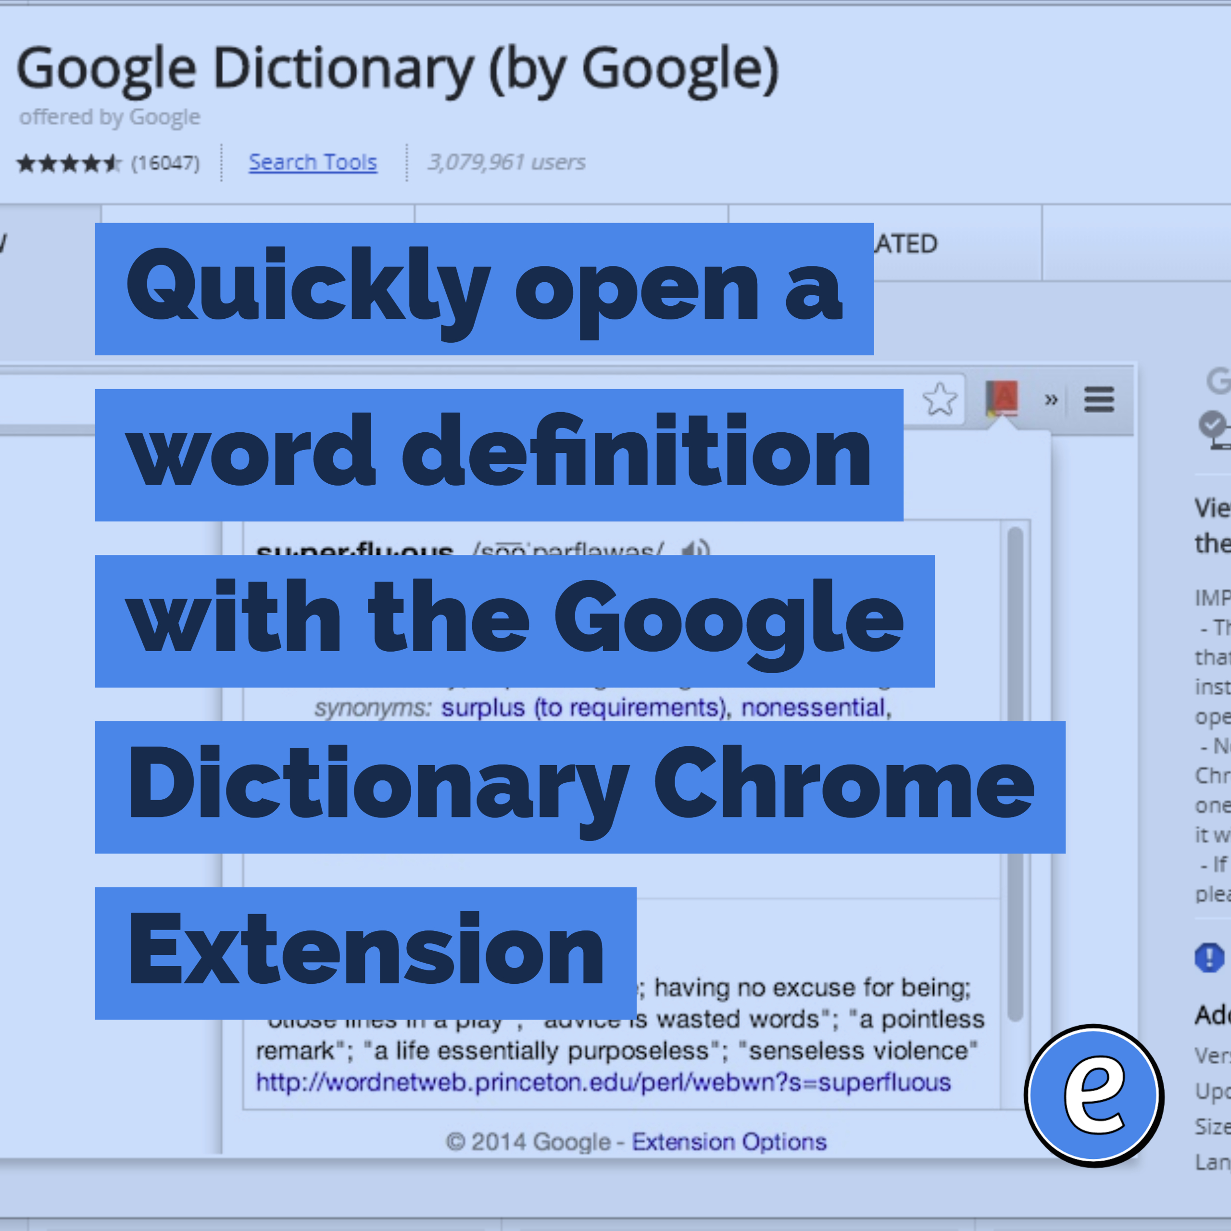The width and height of the screenshot is (1231, 1231).
Task: Click the round blue 'e' logo badge
Action: point(1093,1095)
